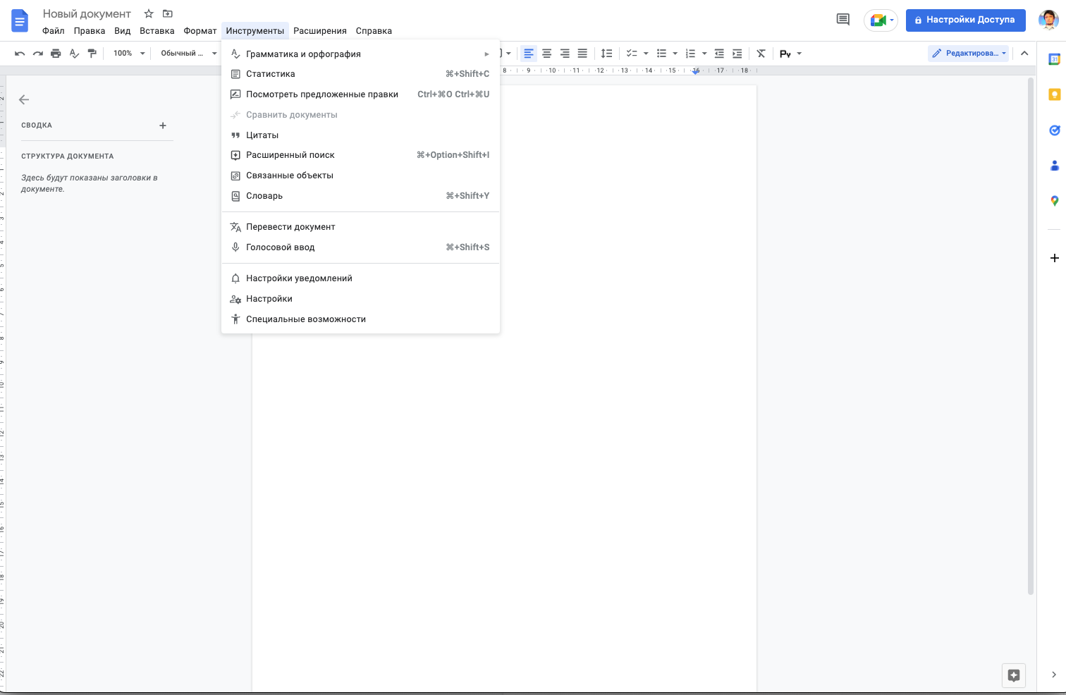Image resolution: width=1066 pixels, height=695 pixels.
Task: Start Голосовой ввод from menu
Action: click(x=360, y=247)
